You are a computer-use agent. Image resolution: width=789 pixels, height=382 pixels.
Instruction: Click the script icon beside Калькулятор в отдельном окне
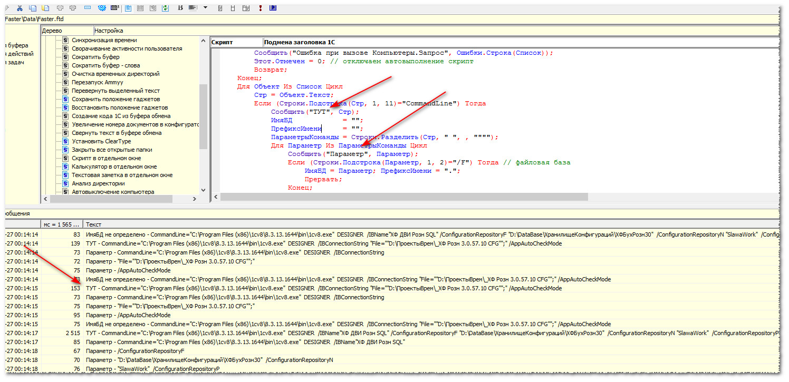click(x=65, y=166)
